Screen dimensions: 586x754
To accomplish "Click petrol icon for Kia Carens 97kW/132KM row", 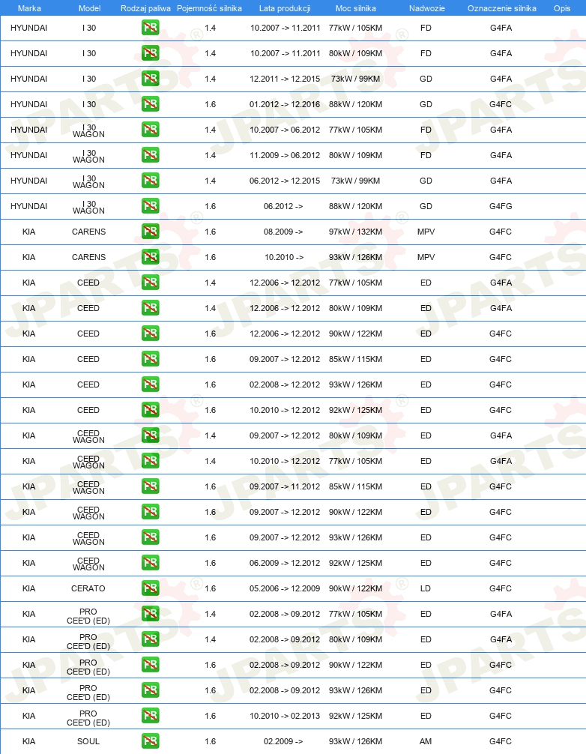I will click(151, 232).
